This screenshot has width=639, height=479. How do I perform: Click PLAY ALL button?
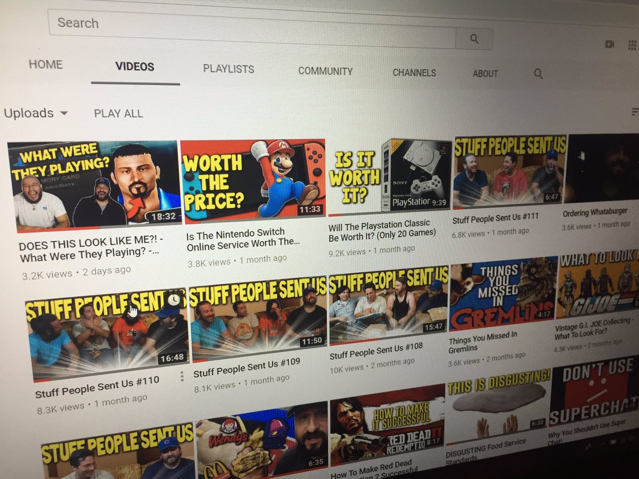[x=118, y=113]
